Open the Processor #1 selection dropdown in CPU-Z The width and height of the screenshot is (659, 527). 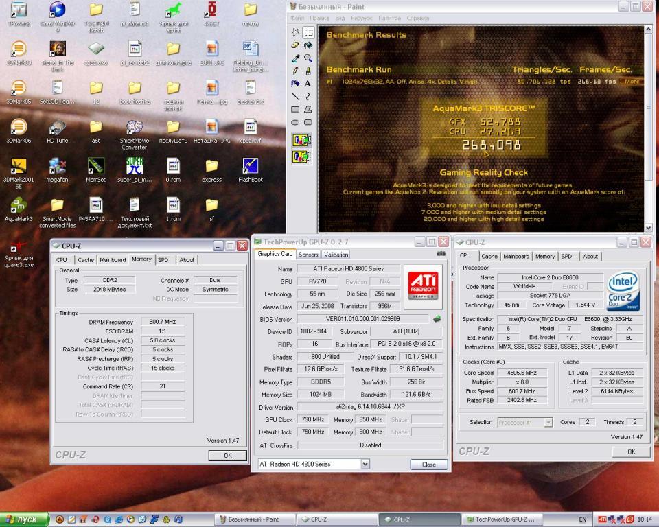(x=548, y=423)
